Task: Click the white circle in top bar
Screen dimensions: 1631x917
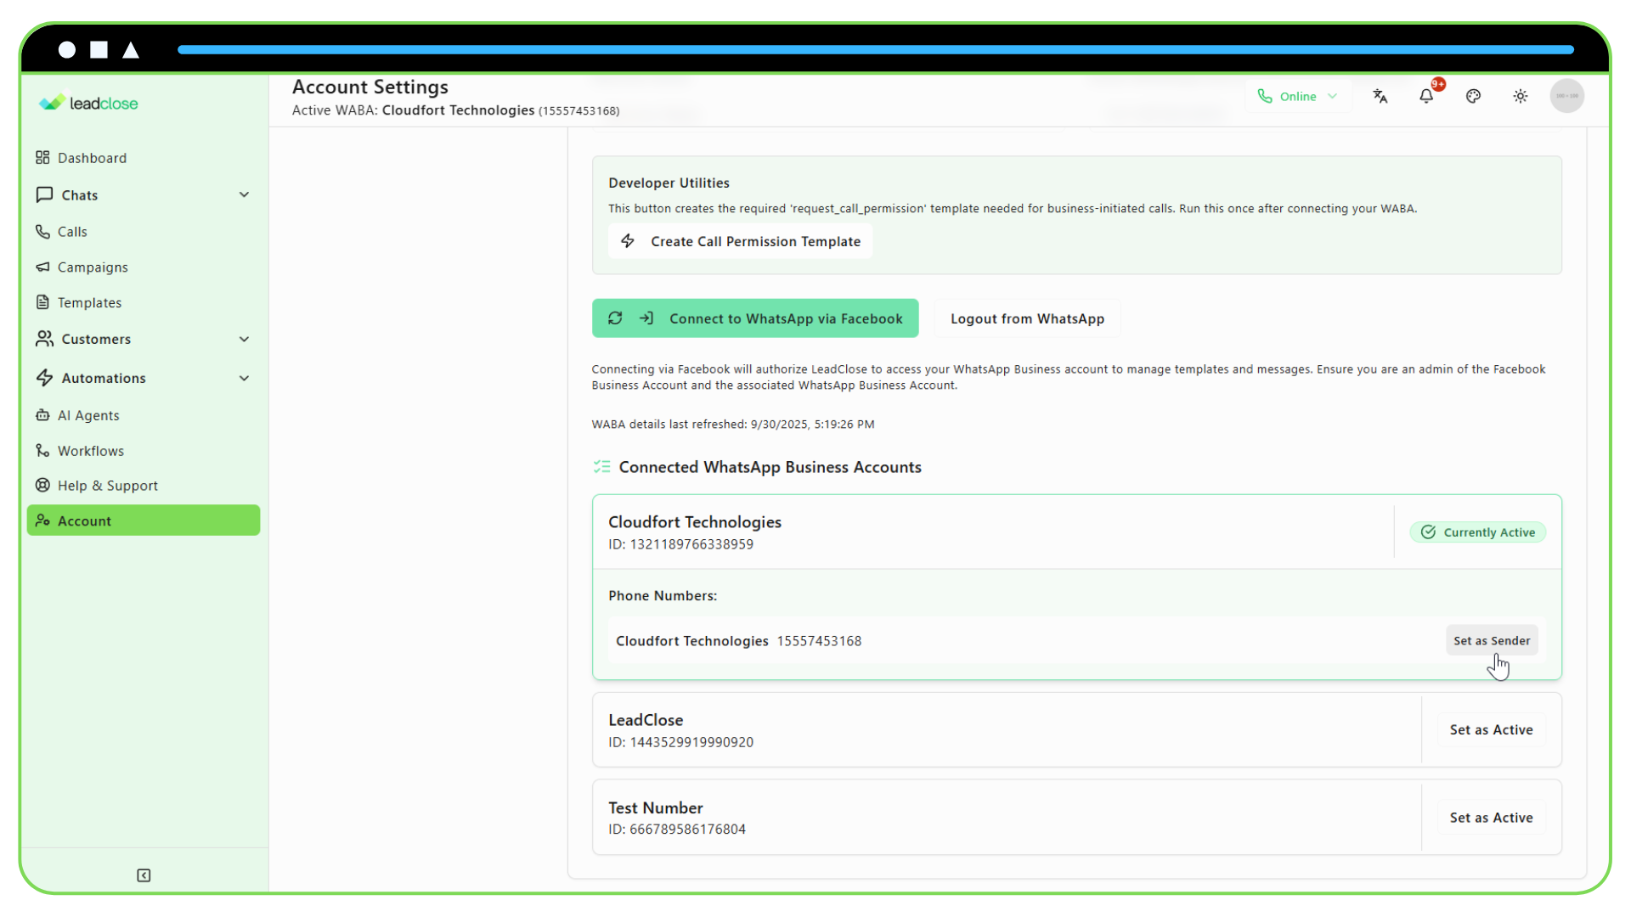Action: coord(67,50)
